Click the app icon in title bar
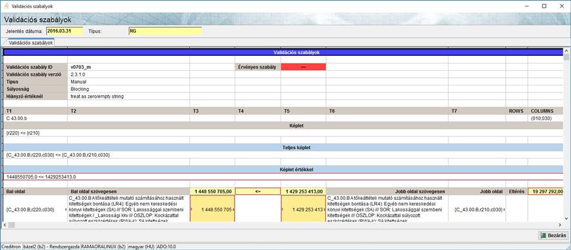 point(6,6)
